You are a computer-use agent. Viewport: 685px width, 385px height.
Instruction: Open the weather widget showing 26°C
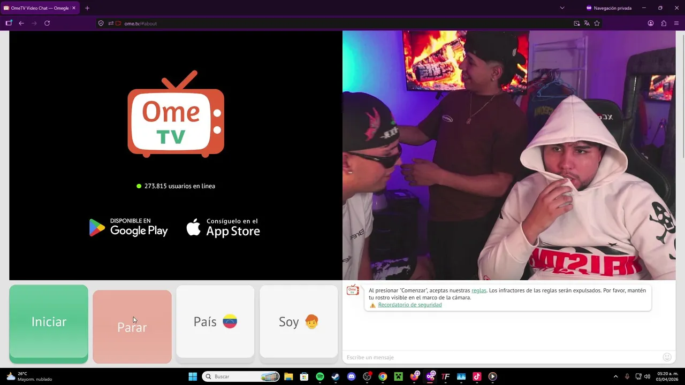pyautogui.click(x=29, y=376)
